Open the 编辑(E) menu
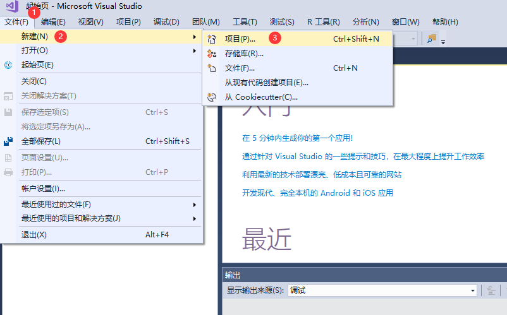The height and width of the screenshot is (315, 507). coord(53,22)
